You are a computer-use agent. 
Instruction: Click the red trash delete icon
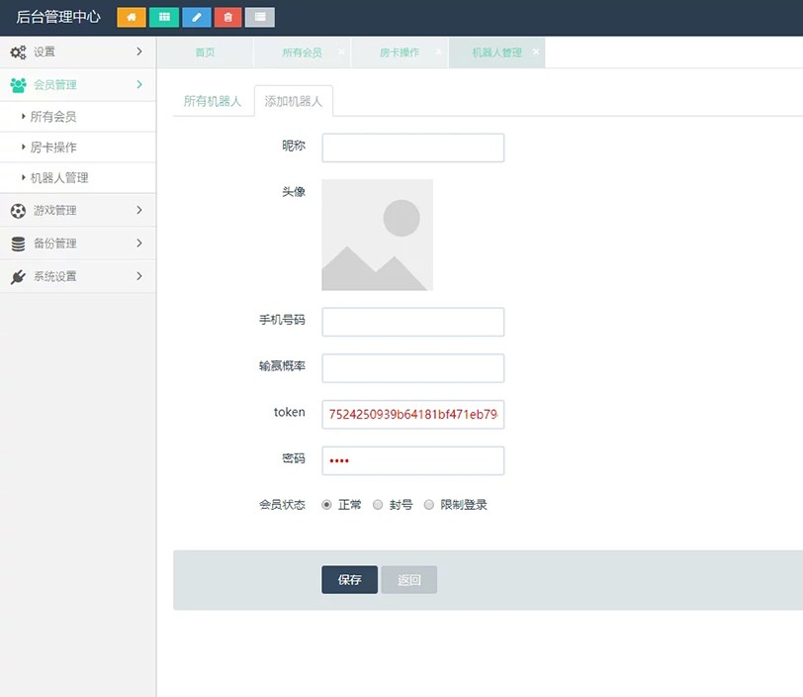(229, 17)
